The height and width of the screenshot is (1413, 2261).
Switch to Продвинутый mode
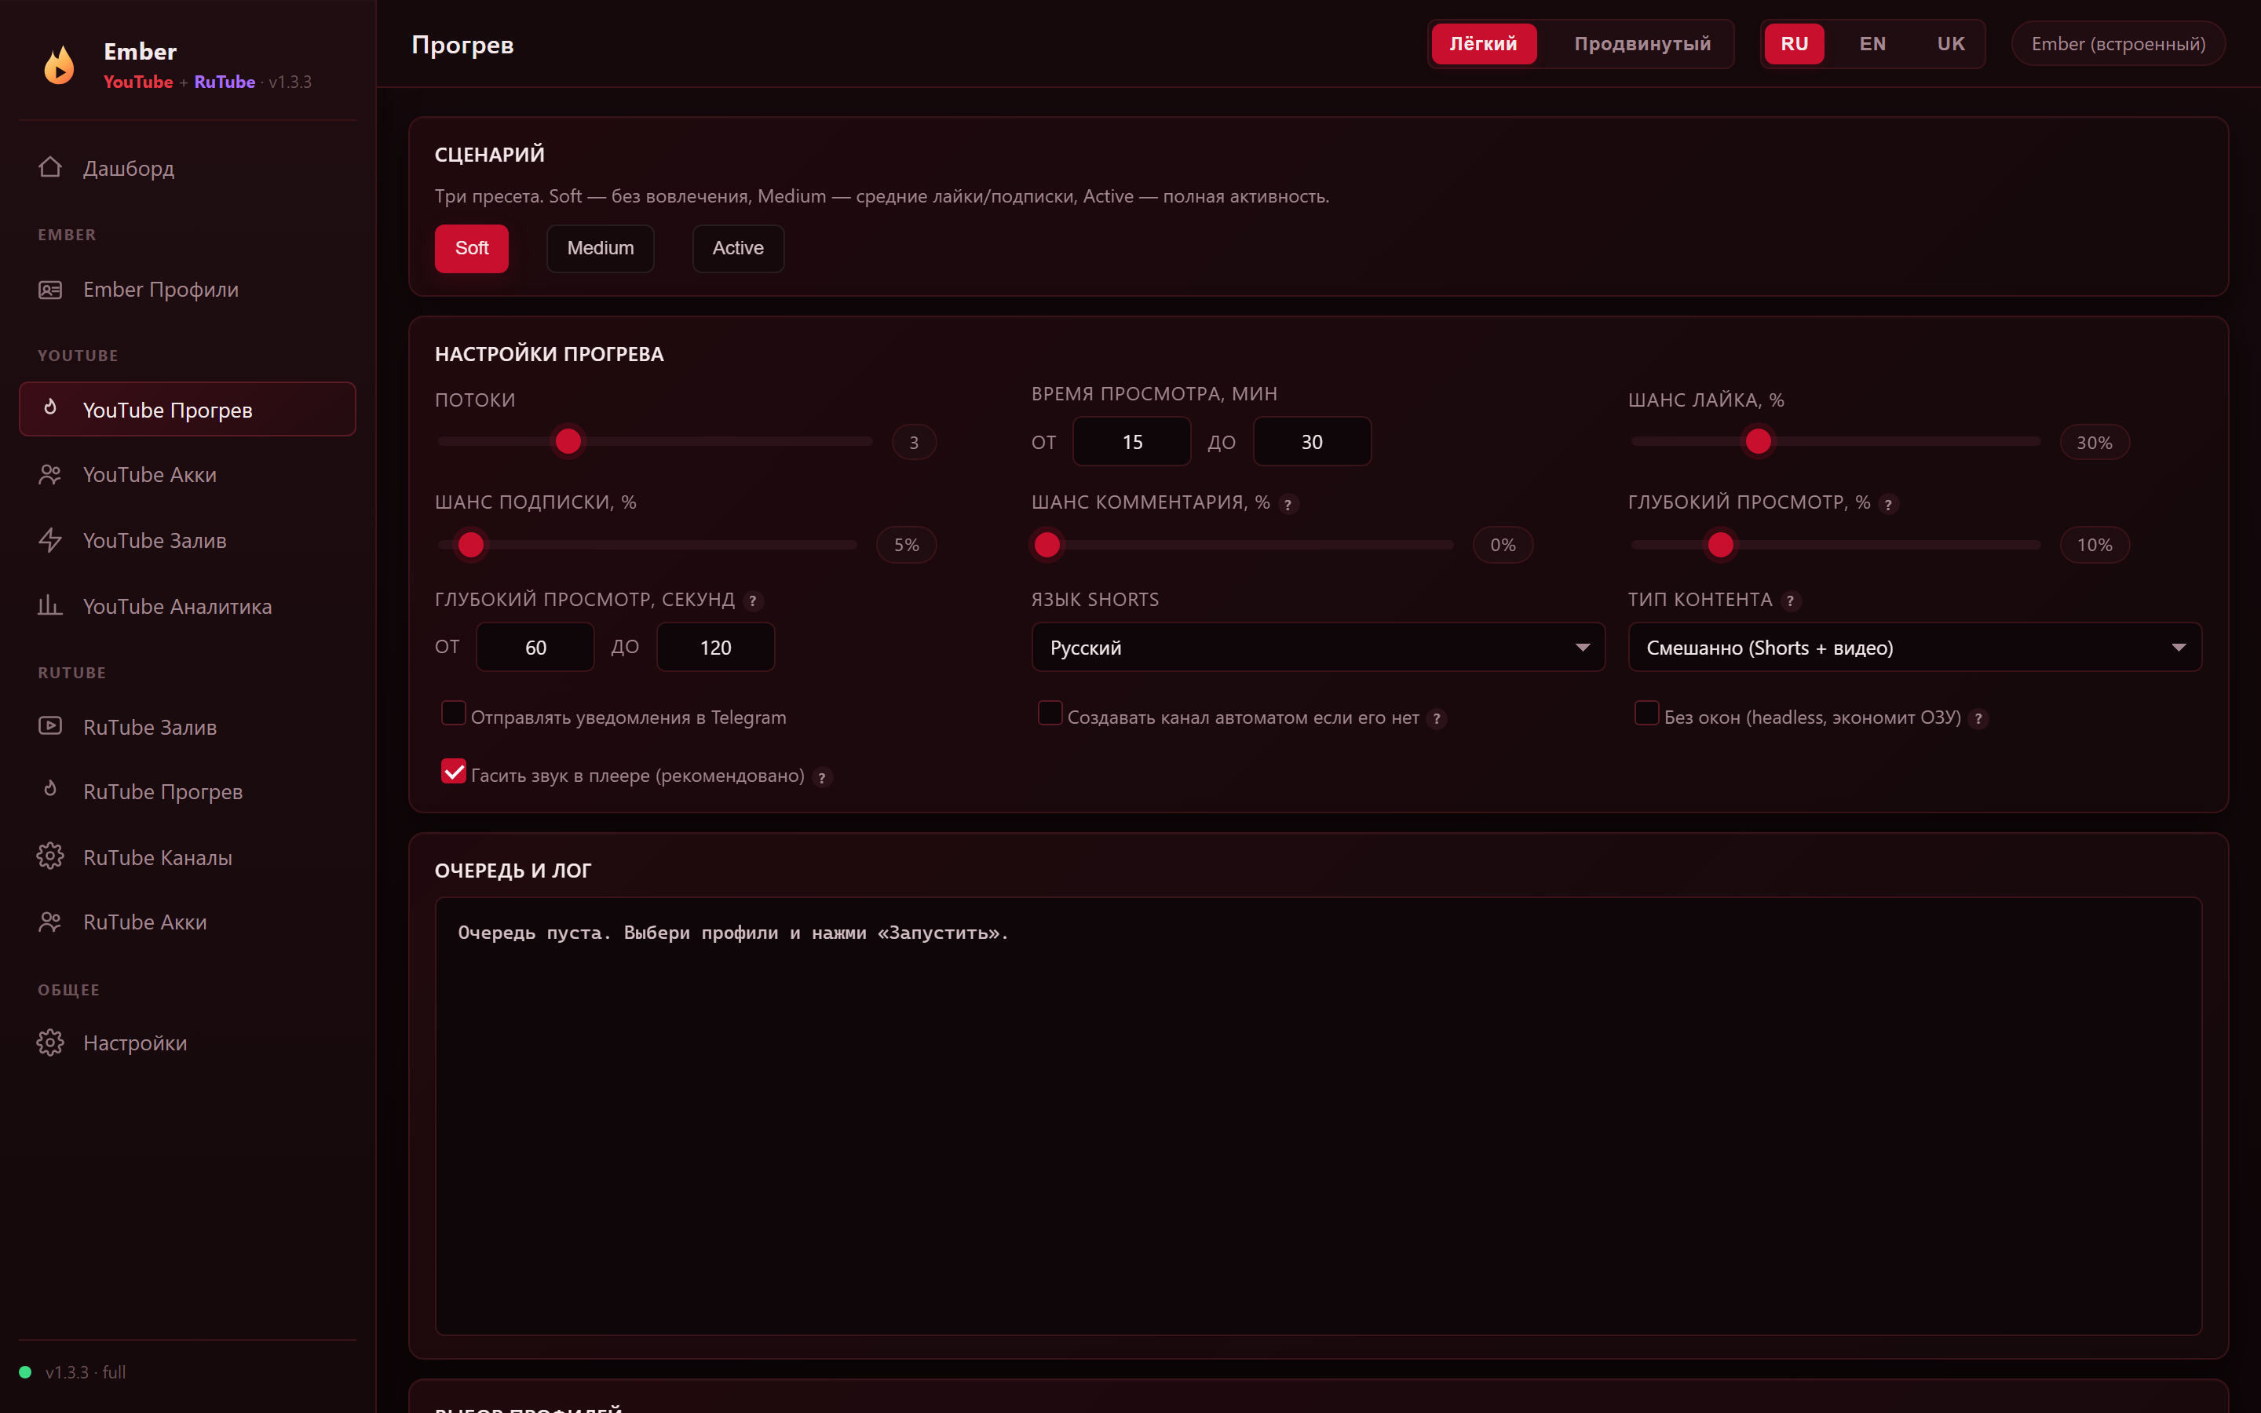click(1642, 44)
